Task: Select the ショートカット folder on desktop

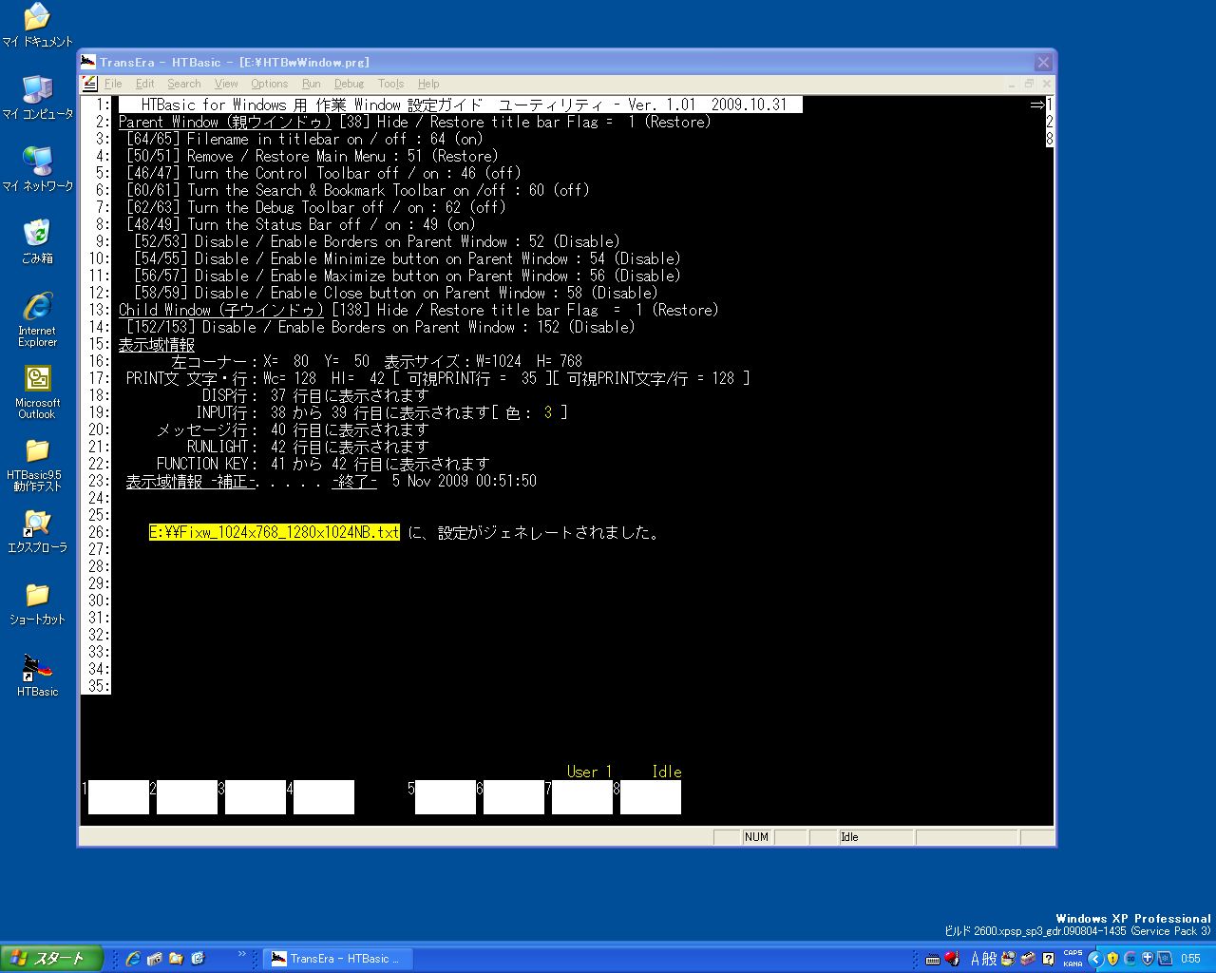Action: pyautogui.click(x=37, y=602)
